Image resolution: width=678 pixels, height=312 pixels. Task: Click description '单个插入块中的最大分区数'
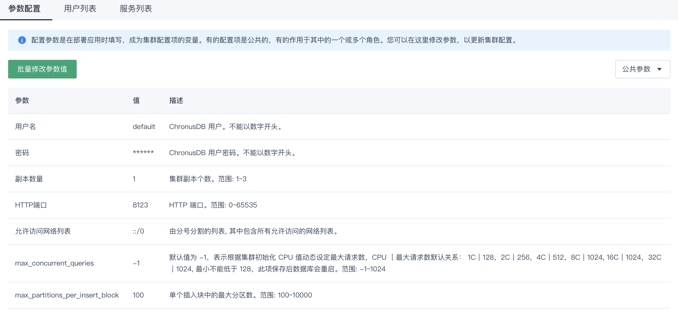241,295
